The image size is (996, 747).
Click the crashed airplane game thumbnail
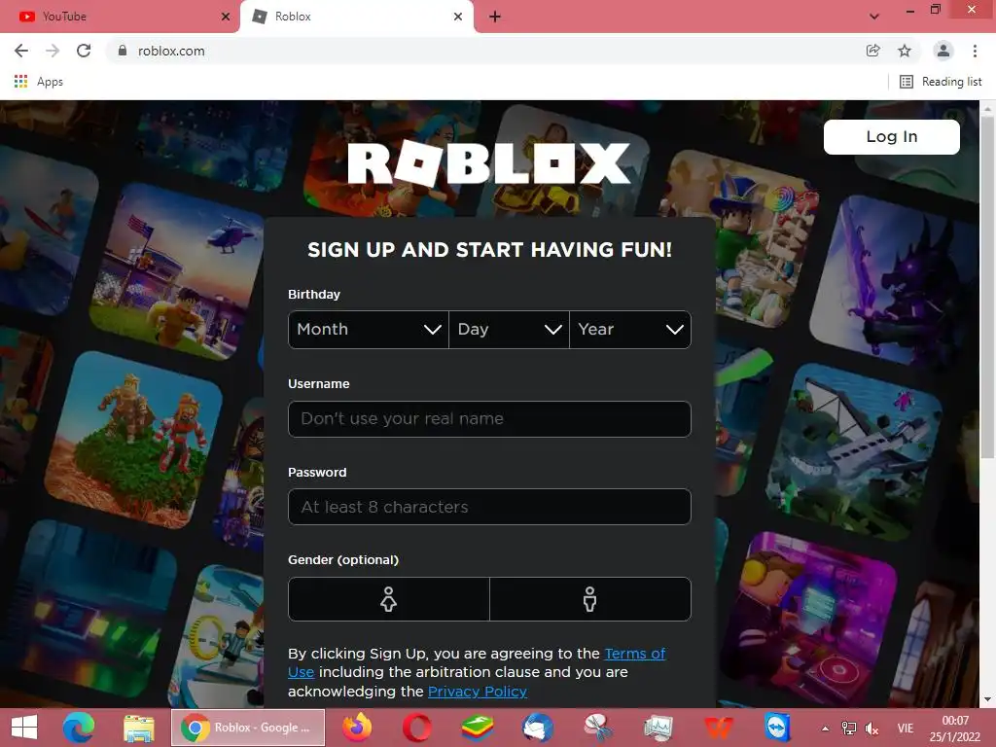tap(854, 452)
